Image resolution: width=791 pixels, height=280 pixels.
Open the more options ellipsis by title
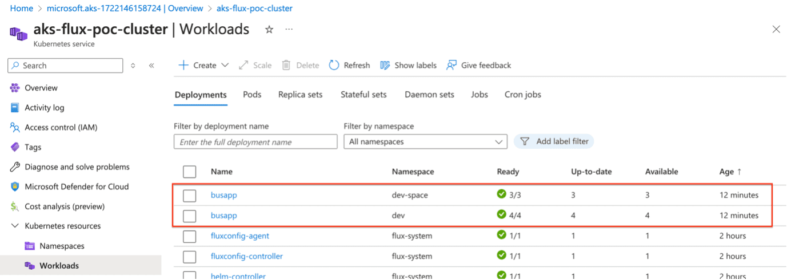[x=289, y=30]
